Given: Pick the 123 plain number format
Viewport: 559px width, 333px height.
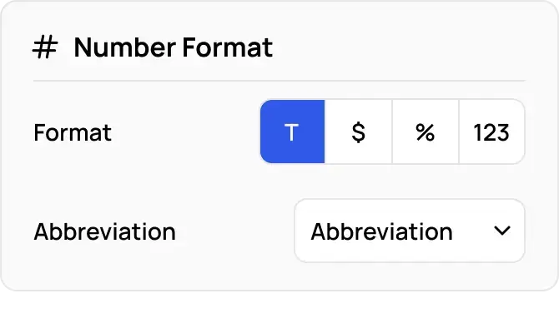Looking at the screenshot, I should (x=491, y=132).
